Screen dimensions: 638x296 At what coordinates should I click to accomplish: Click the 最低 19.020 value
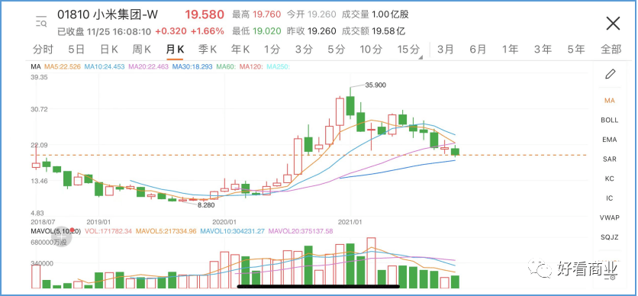[x=256, y=31]
